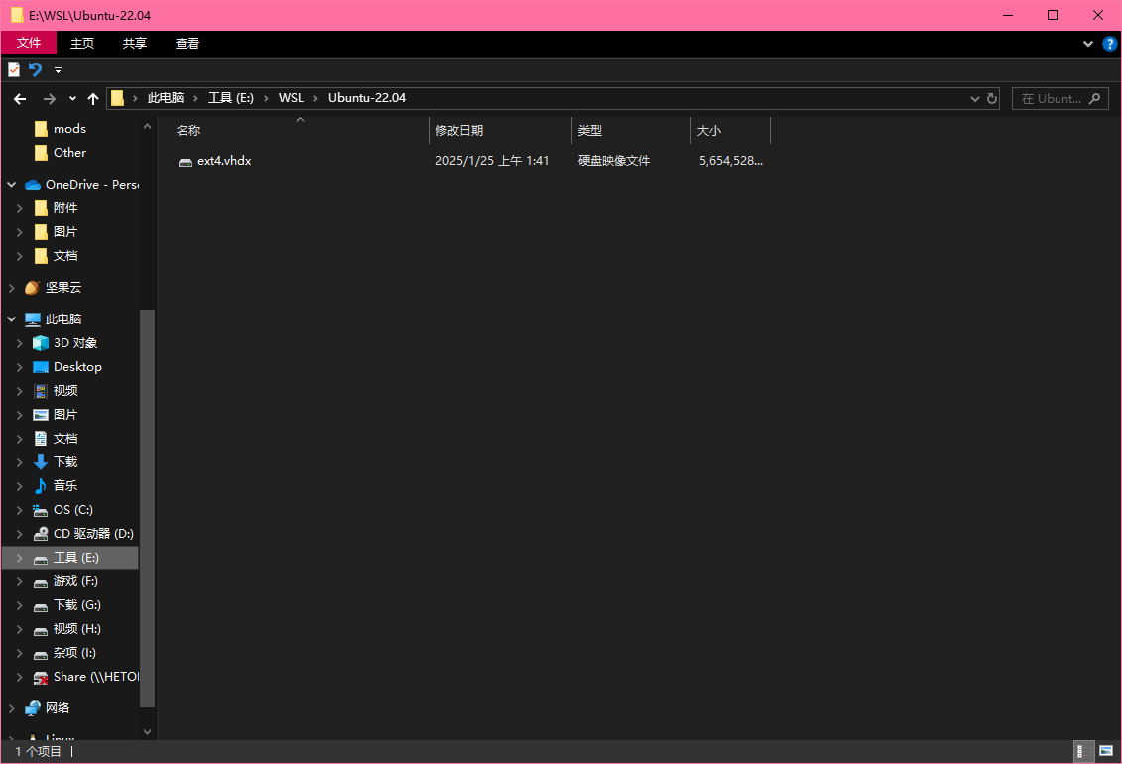Image resolution: width=1122 pixels, height=764 pixels.
Task: Go back using the back navigation button
Action: click(x=20, y=97)
